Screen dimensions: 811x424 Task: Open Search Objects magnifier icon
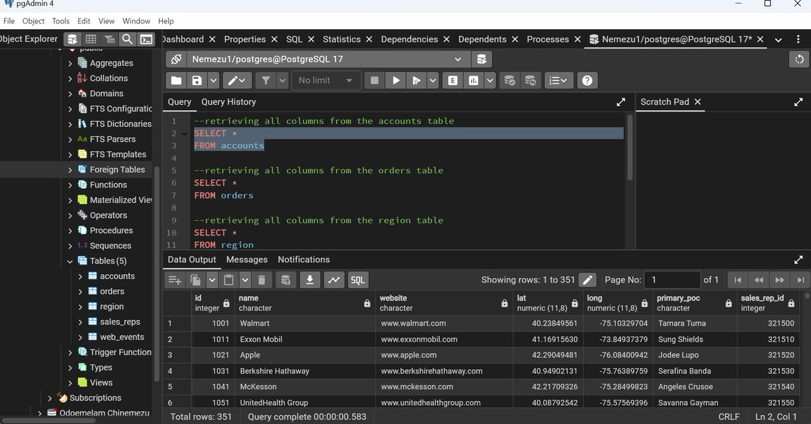127,39
